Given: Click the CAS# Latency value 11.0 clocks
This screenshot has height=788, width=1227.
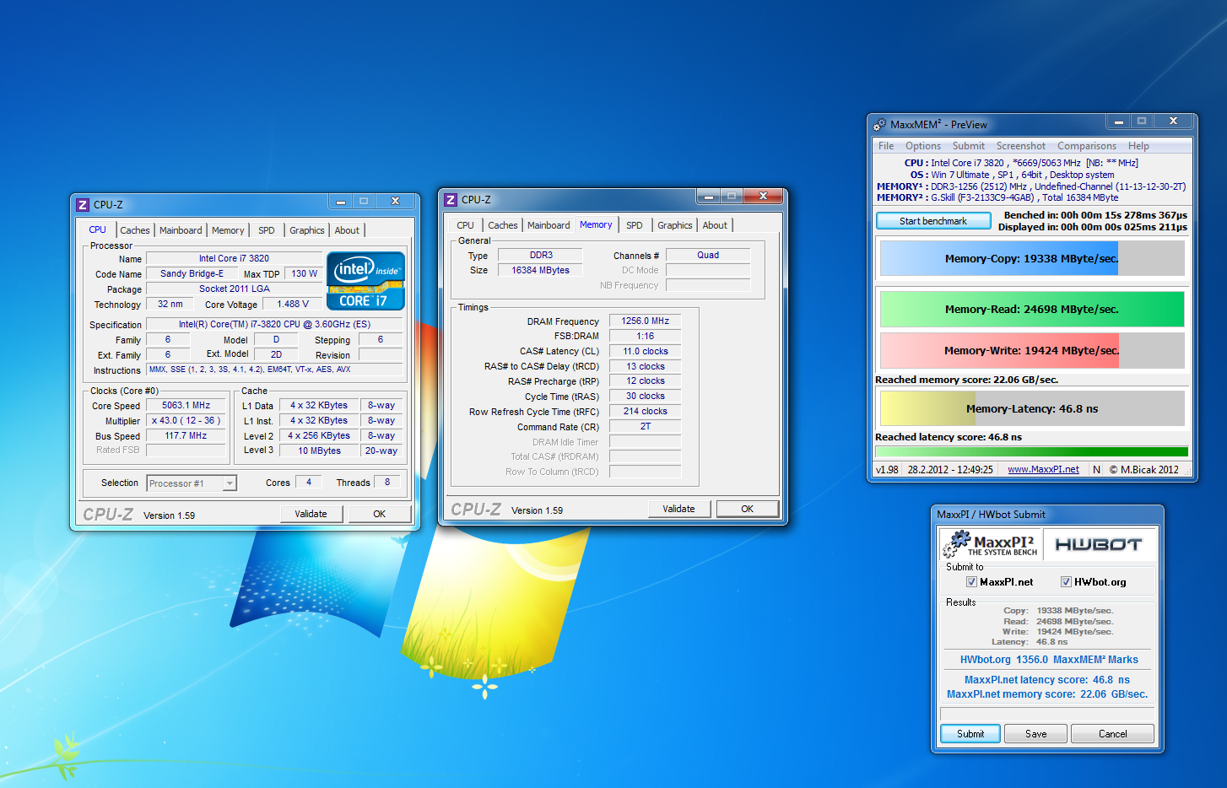Looking at the screenshot, I should coord(645,352).
